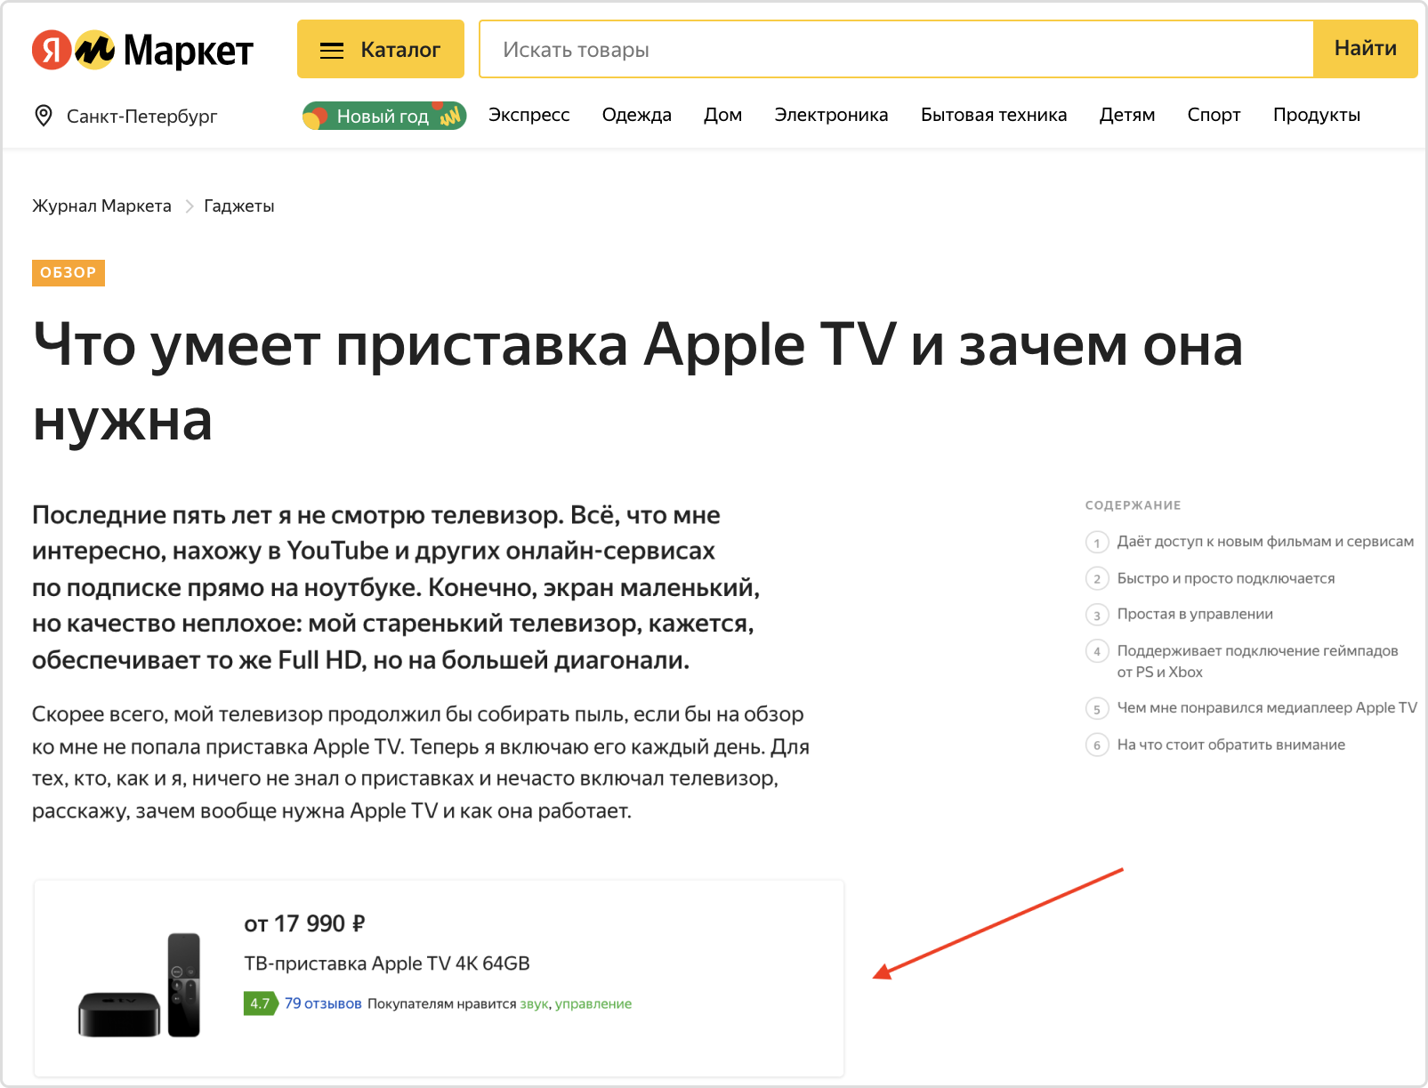1428x1088 pixels.
Task: Jump to 'Простая в управлении' section
Action: [x=1195, y=614]
